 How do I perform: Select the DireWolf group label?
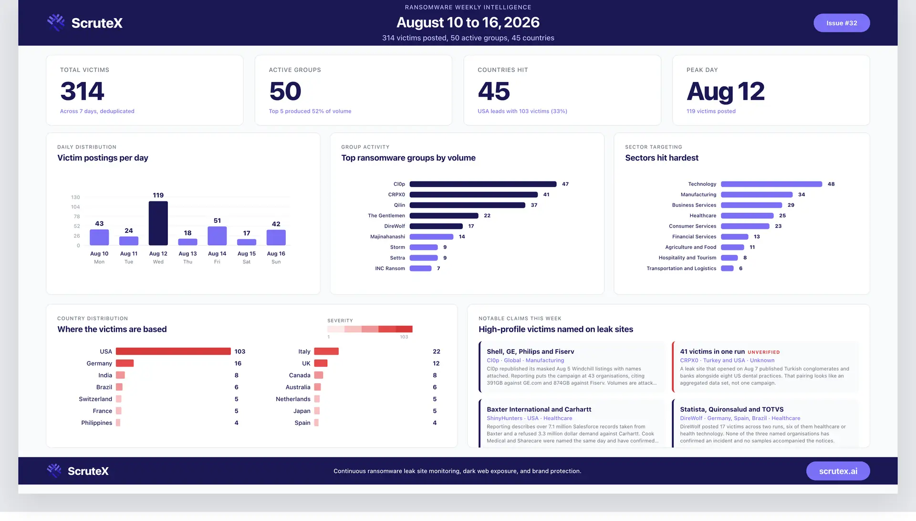395,226
